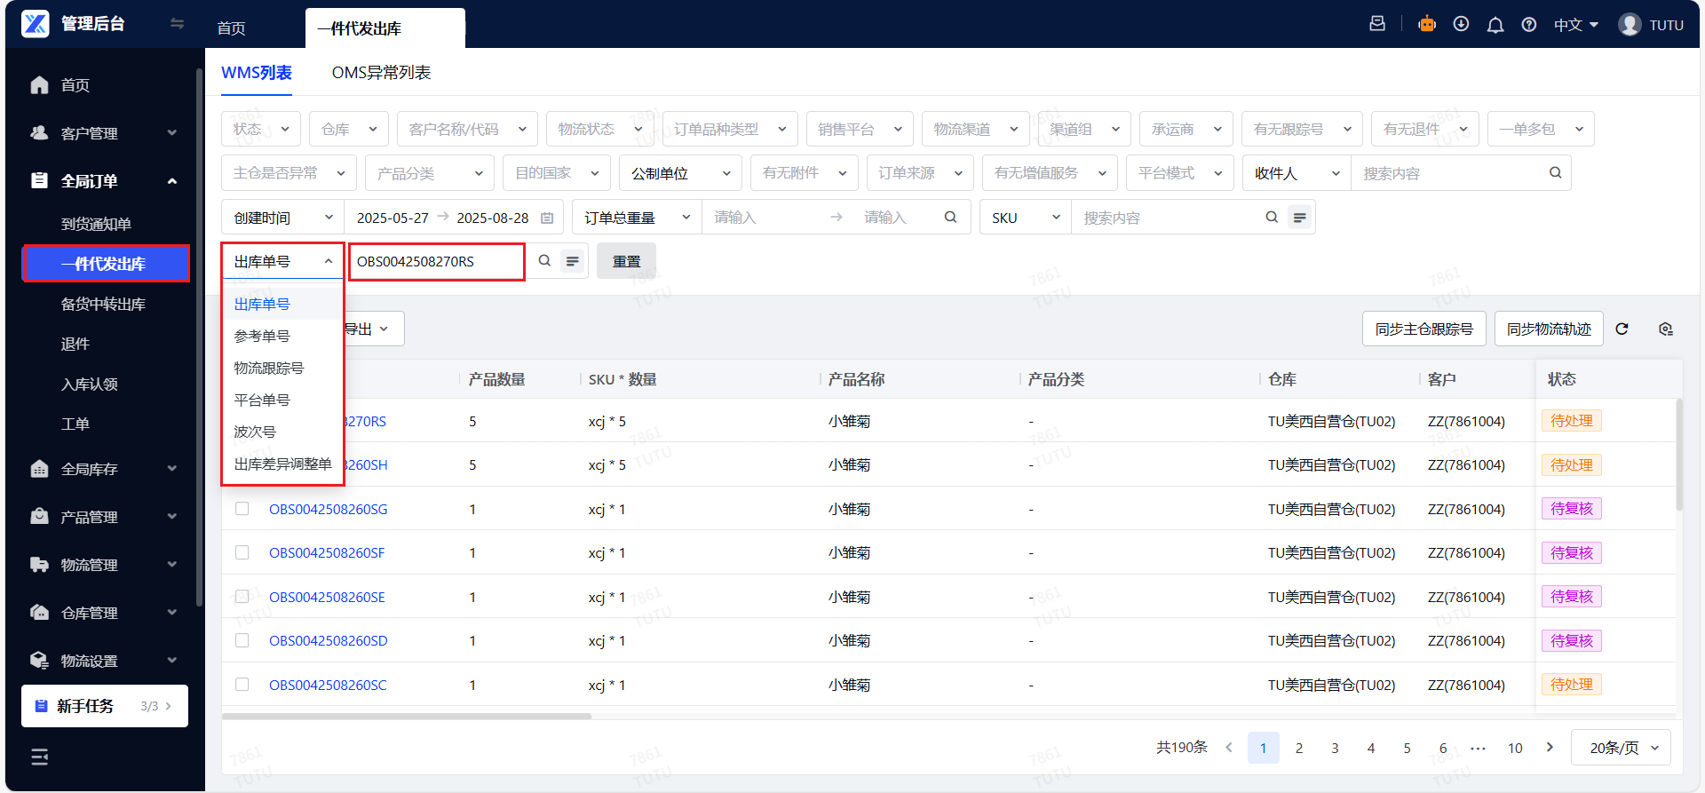Click the help question mark icon
1705x793 pixels.
[1529, 25]
